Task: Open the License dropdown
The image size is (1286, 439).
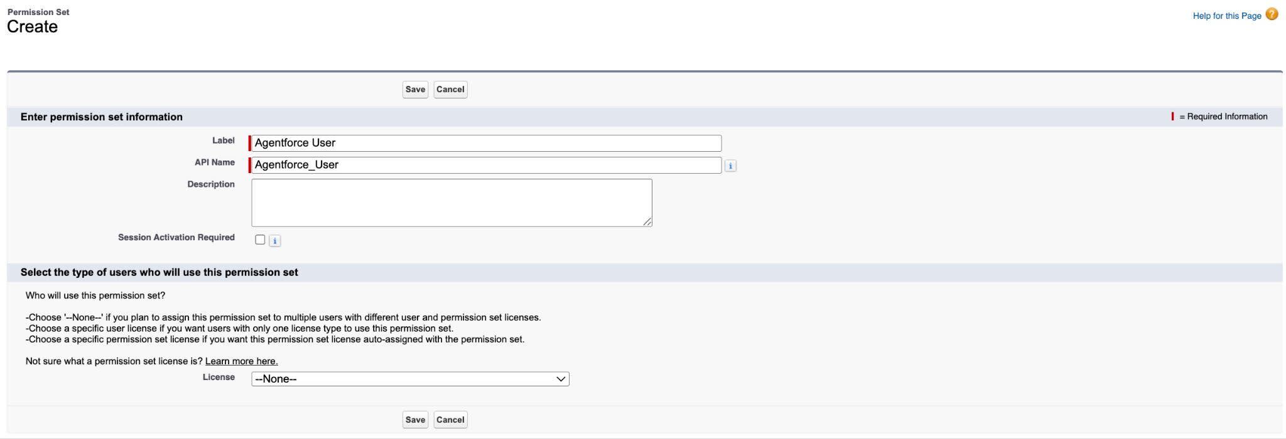Action: 410,379
